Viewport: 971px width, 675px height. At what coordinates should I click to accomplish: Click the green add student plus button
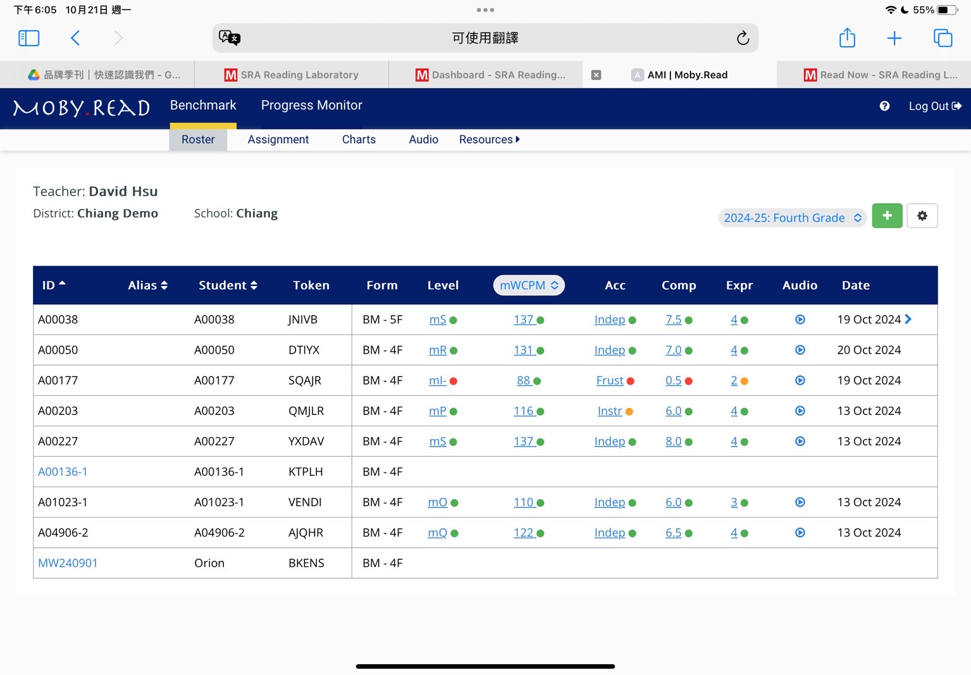click(x=887, y=216)
